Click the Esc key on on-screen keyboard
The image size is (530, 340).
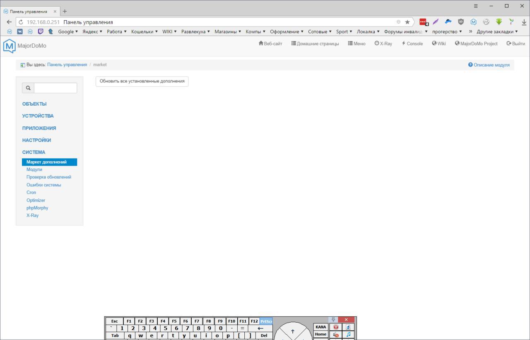coord(115,321)
